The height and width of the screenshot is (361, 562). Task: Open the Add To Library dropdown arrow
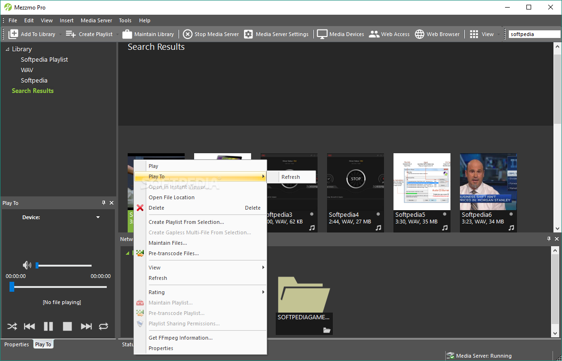60,34
